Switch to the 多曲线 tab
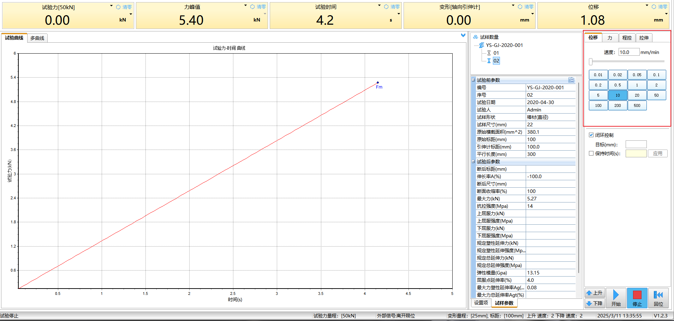 coord(37,38)
